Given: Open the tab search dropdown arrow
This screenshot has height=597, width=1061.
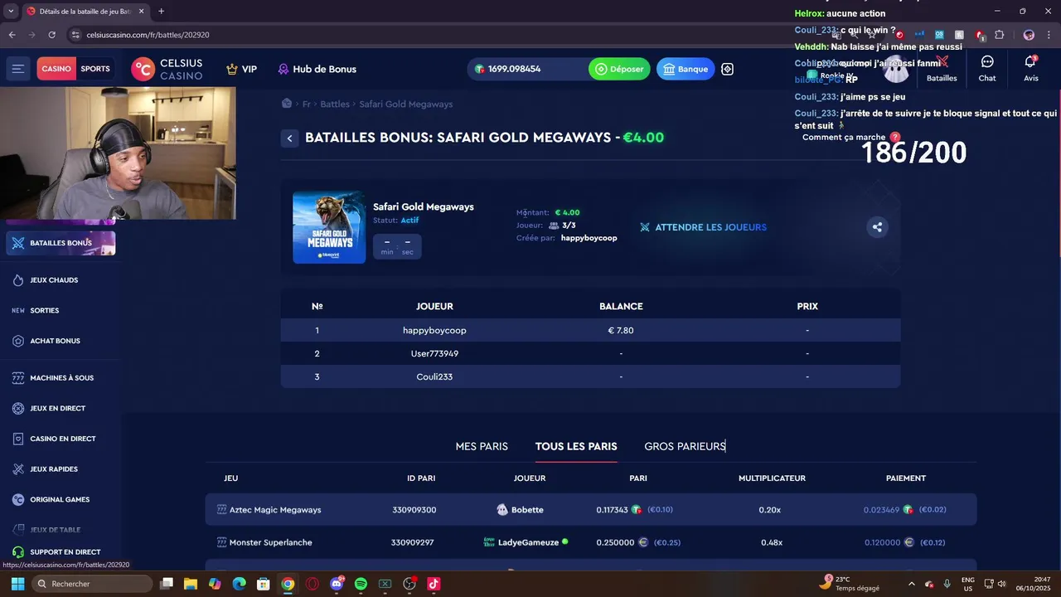Looking at the screenshot, I should (x=10, y=12).
